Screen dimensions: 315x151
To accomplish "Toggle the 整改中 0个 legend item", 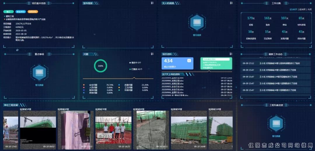I will coord(135,63).
